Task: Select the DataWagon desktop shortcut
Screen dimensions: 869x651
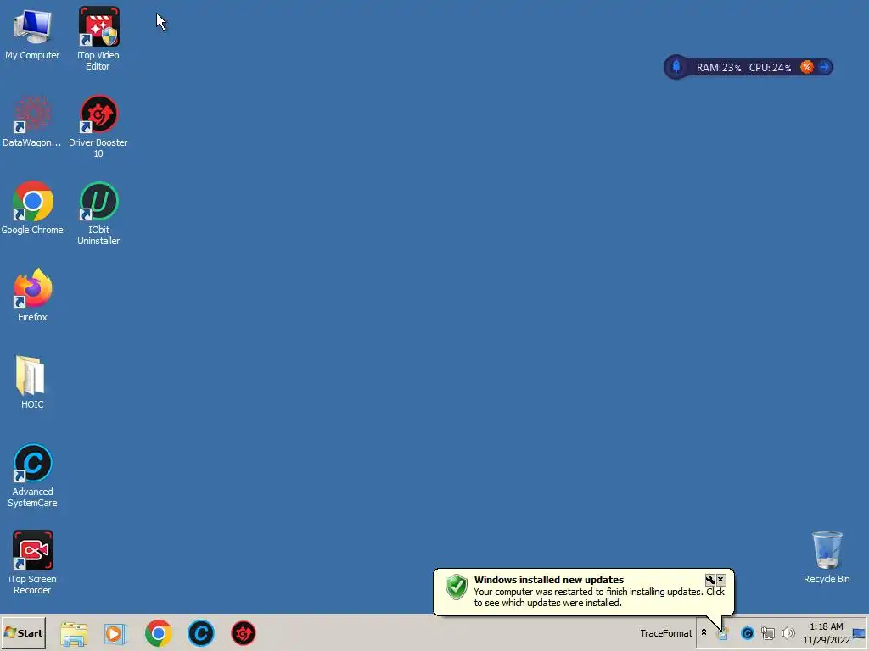Action: 32,122
